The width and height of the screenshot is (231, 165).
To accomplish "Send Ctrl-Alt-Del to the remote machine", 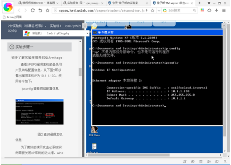I will [x=95, y=22].
